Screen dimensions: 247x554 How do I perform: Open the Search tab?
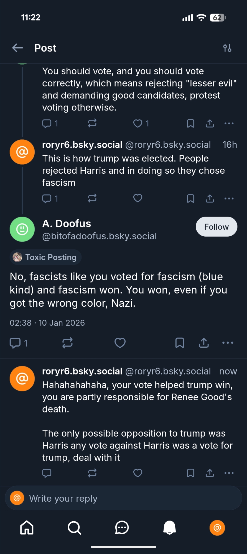74,527
